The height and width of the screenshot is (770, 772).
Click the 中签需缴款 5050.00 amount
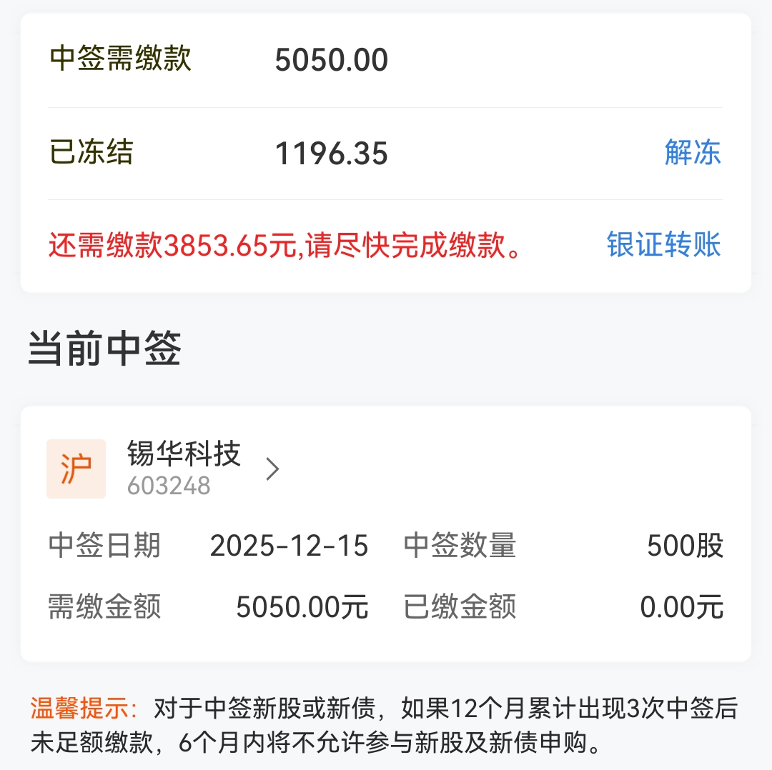tap(332, 60)
